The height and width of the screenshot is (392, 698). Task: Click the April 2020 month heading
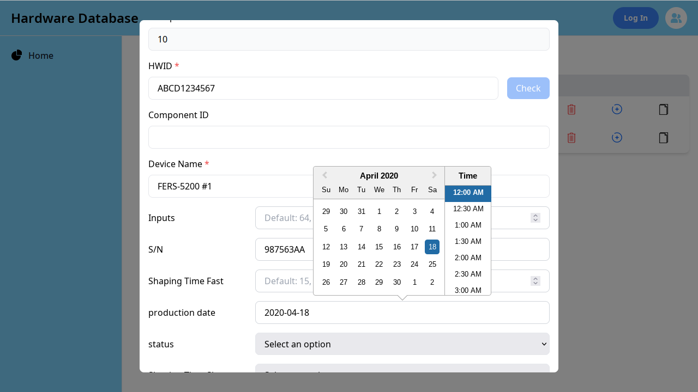click(x=379, y=175)
